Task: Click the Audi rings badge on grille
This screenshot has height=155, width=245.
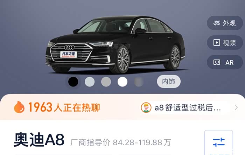Action: [x=69, y=47]
